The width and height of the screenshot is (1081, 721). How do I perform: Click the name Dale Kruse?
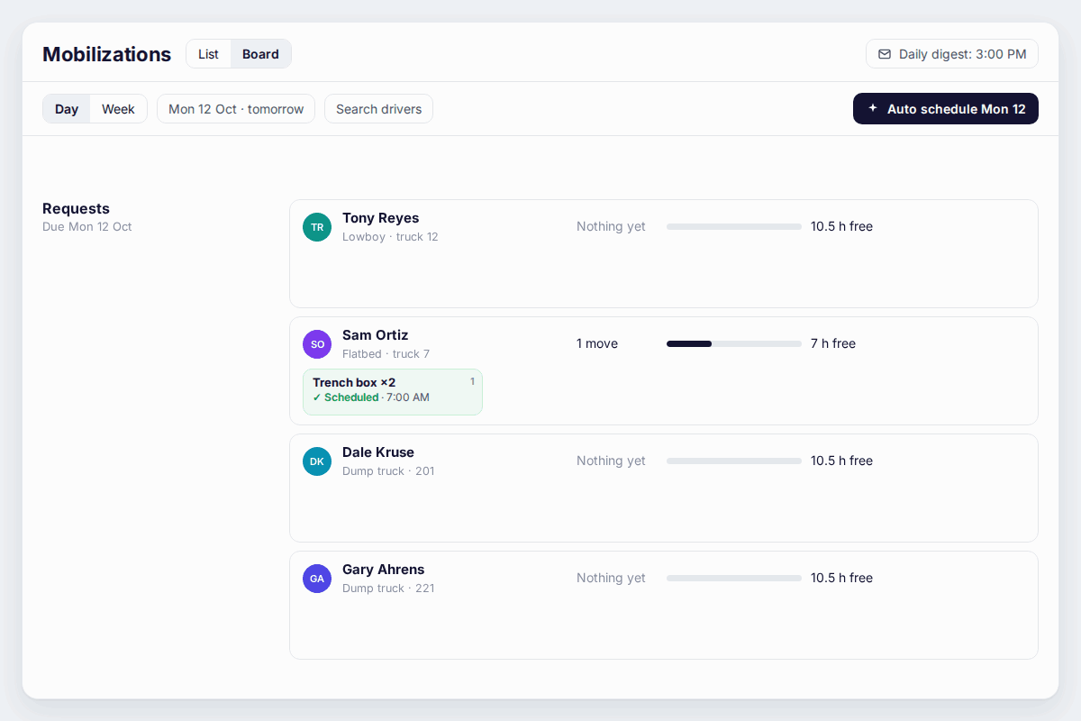click(378, 452)
